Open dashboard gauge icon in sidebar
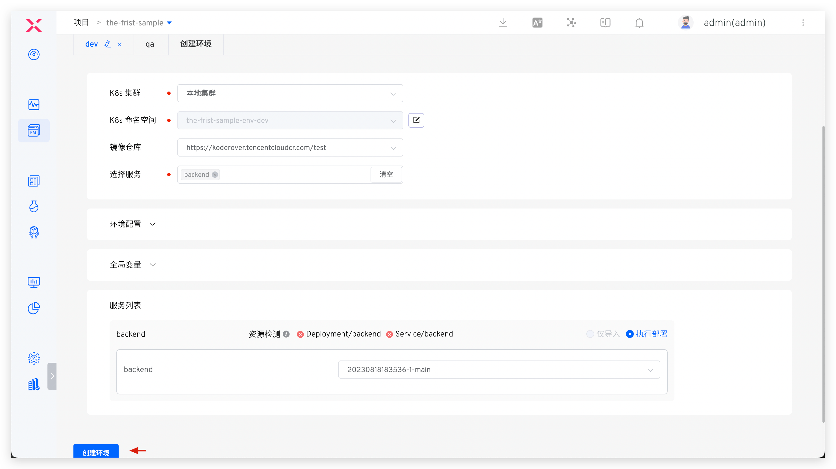836x469 pixels. point(34,54)
